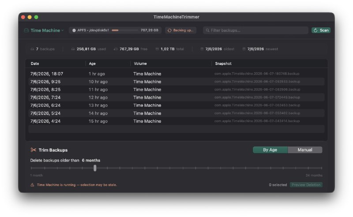353x217 pixels.
Task: Click the 'Time Machine is running' warning text
Action: (x=77, y=185)
